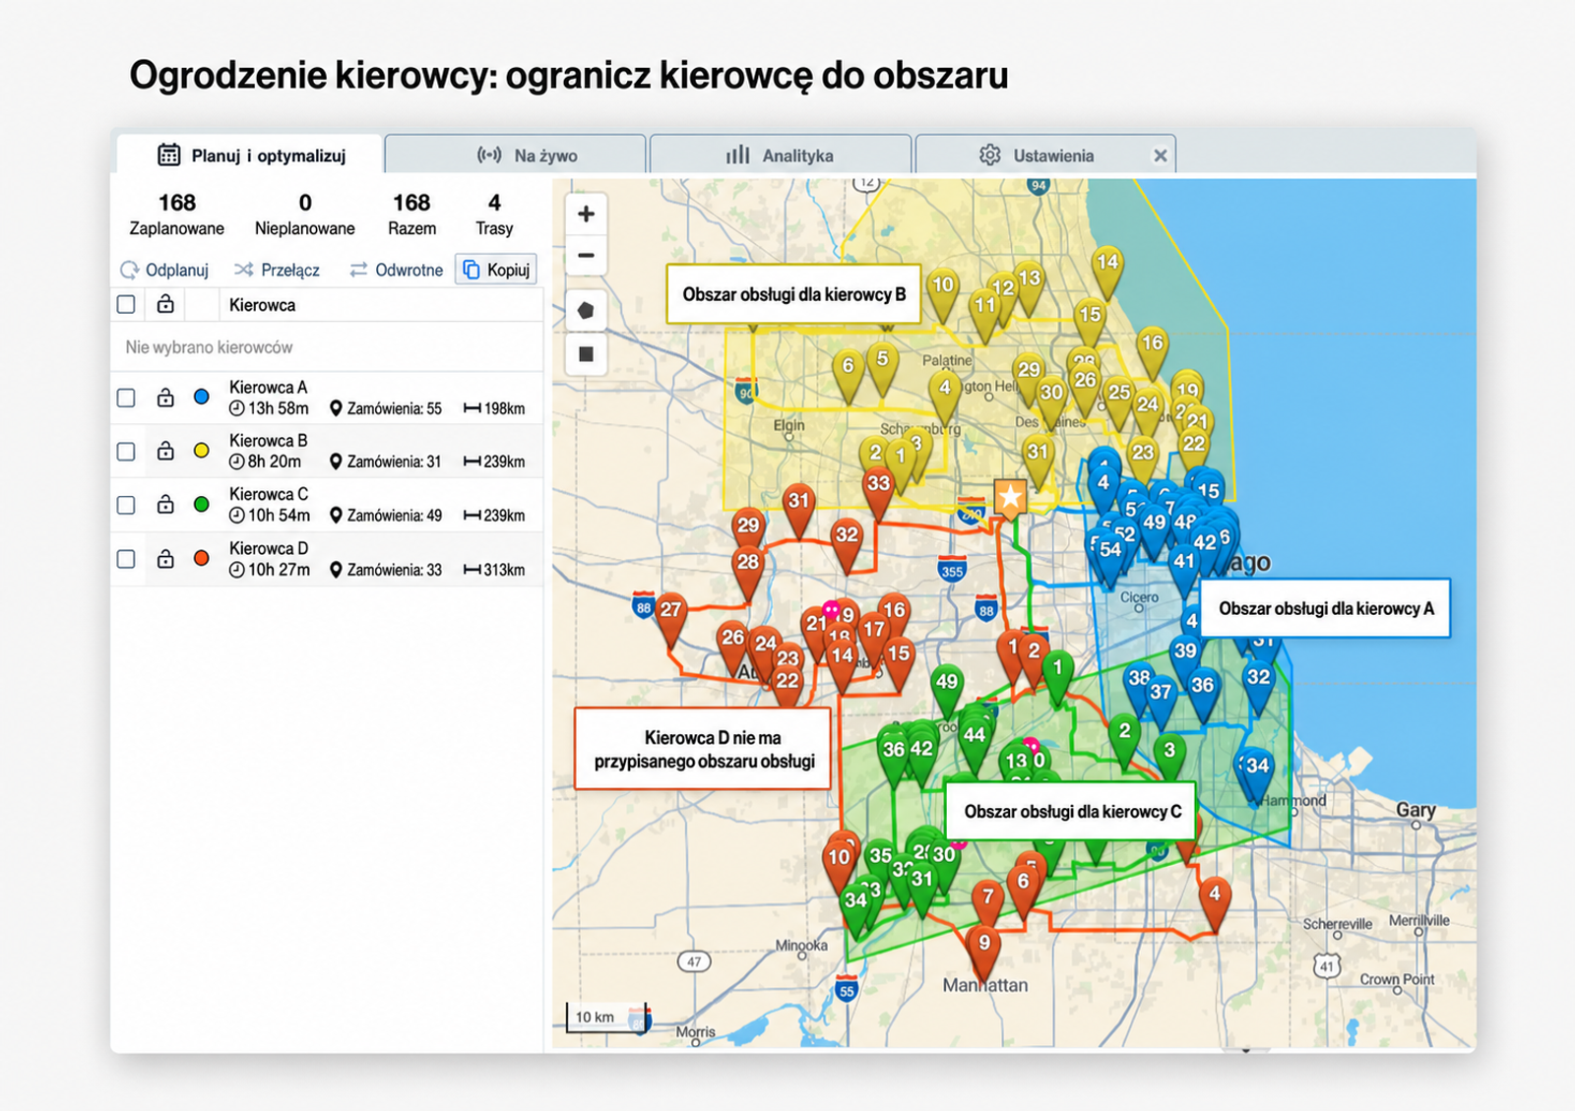Check the Kierowca D checkbox

(x=126, y=559)
